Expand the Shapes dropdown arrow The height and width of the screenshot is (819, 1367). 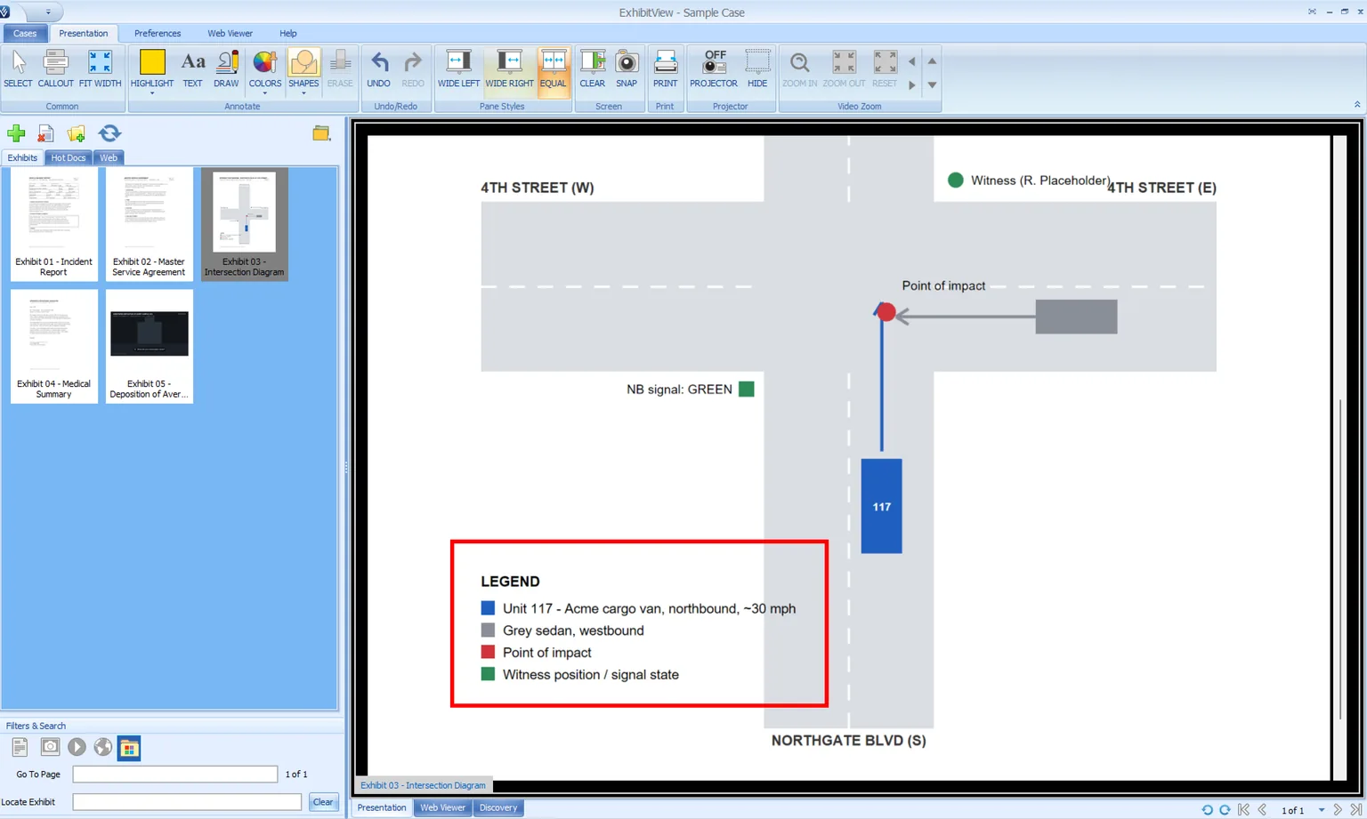click(x=303, y=93)
